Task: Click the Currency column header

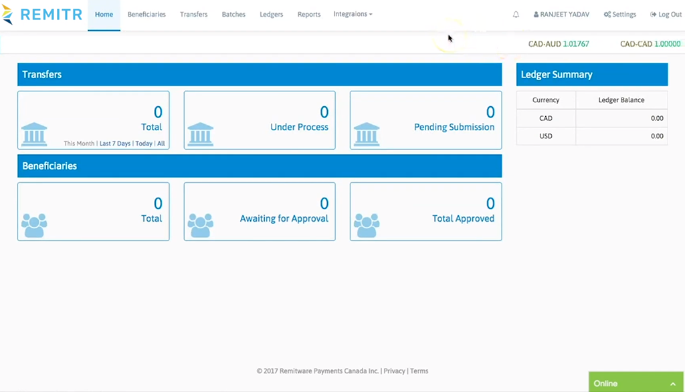Action: pyautogui.click(x=546, y=100)
